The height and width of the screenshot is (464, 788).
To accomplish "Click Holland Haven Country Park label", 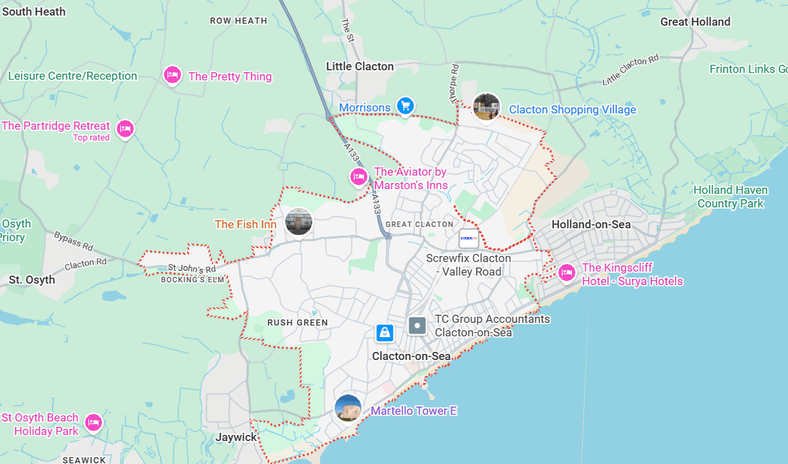I will point(731,197).
